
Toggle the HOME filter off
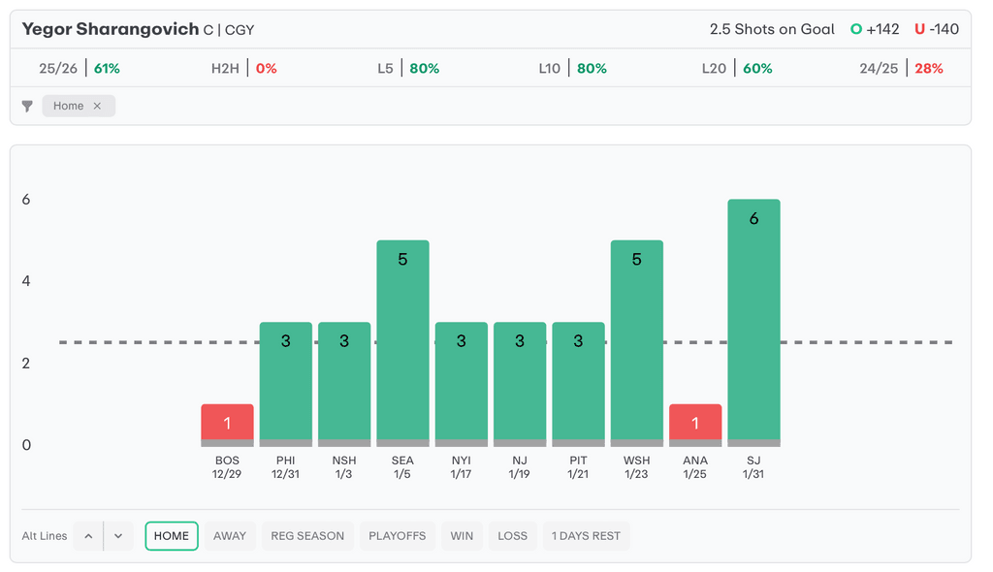click(172, 536)
